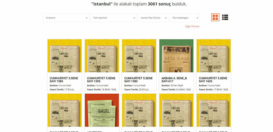
Task: Open Cumhuriyet 5.Sene Sayı 1583 cover image
Action: point(139,56)
